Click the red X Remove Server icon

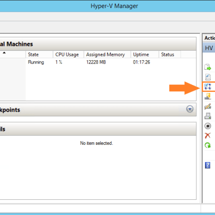(208, 136)
